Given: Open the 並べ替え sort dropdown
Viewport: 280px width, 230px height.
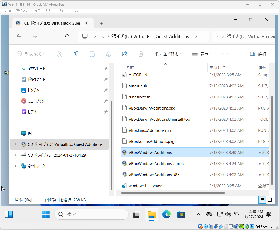Looking at the screenshot, I should click(x=169, y=54).
